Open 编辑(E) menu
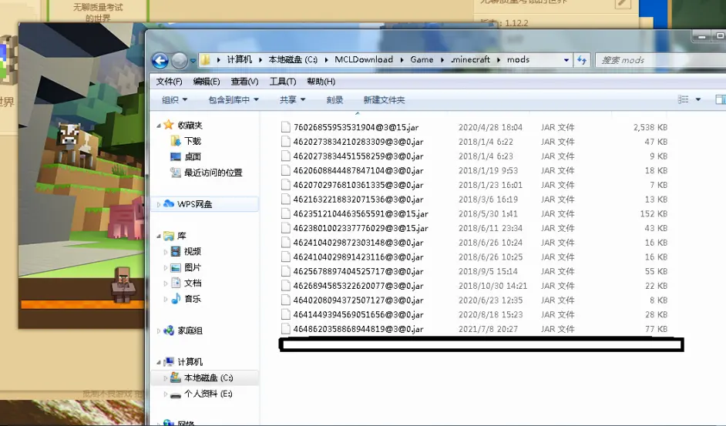The height and width of the screenshot is (426, 726). (x=207, y=82)
